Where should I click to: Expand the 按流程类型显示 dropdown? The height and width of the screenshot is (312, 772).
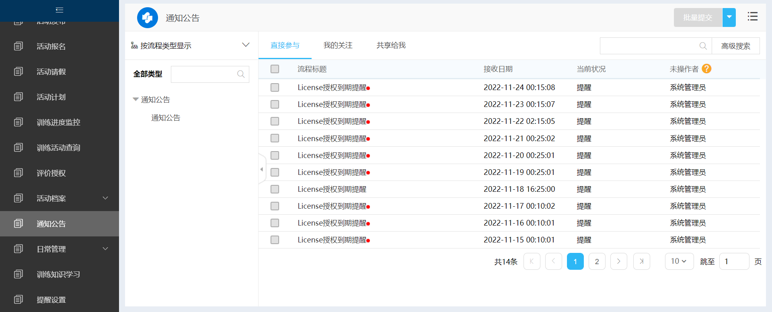[246, 45]
